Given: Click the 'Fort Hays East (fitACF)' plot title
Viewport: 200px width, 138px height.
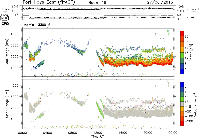Looking at the screenshot, I should pos(49,2).
